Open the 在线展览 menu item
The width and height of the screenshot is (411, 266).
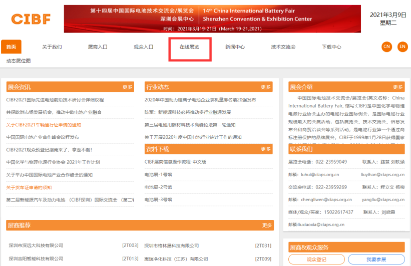click(189, 47)
